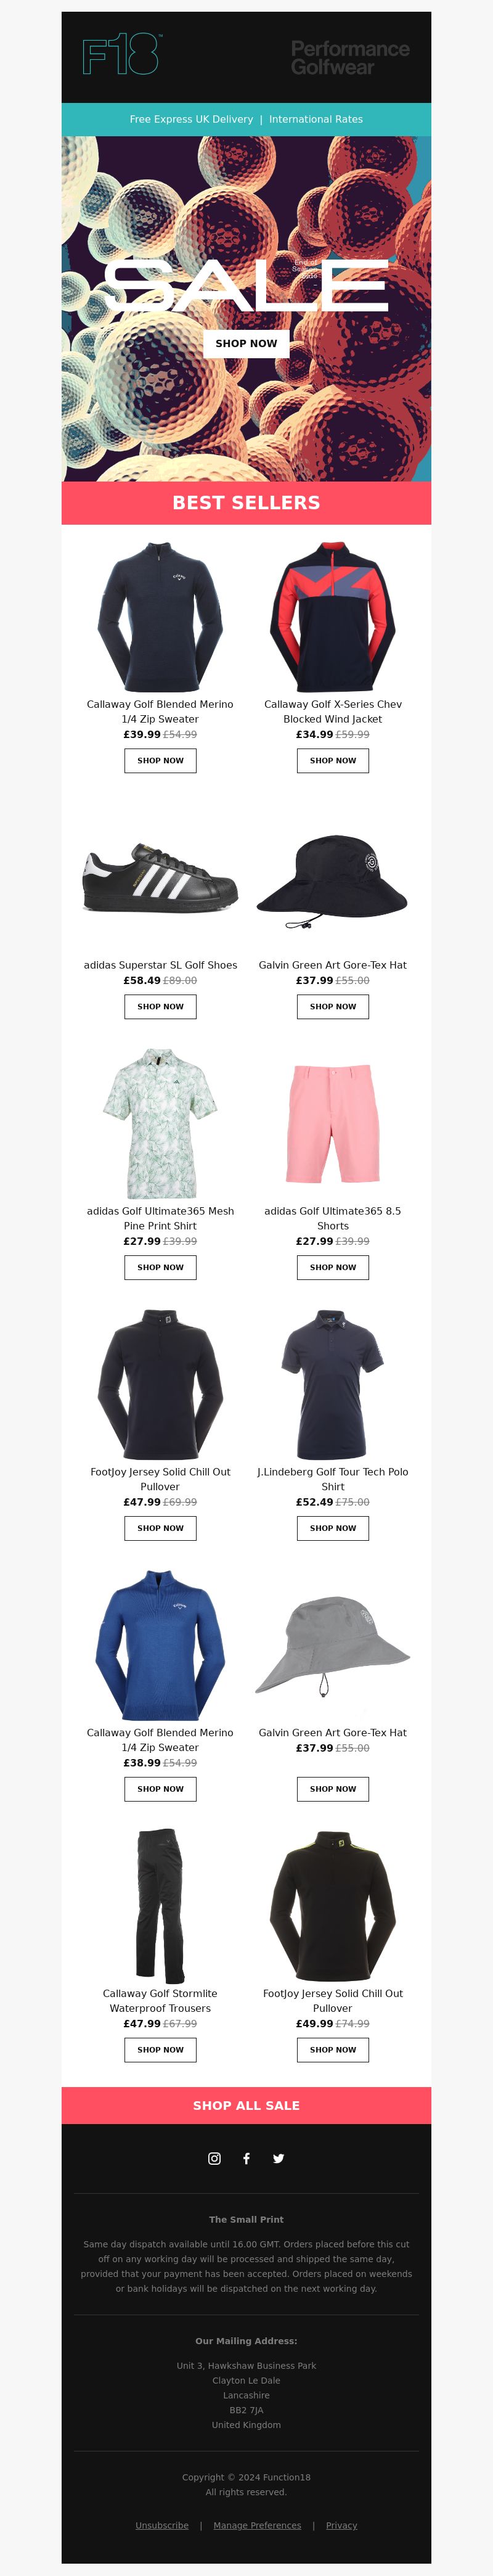Click the F18 logo in header
The width and height of the screenshot is (493, 2576).
(x=121, y=55)
